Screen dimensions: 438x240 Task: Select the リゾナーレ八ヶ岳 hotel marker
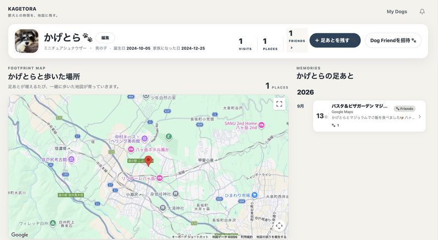coord(159,178)
